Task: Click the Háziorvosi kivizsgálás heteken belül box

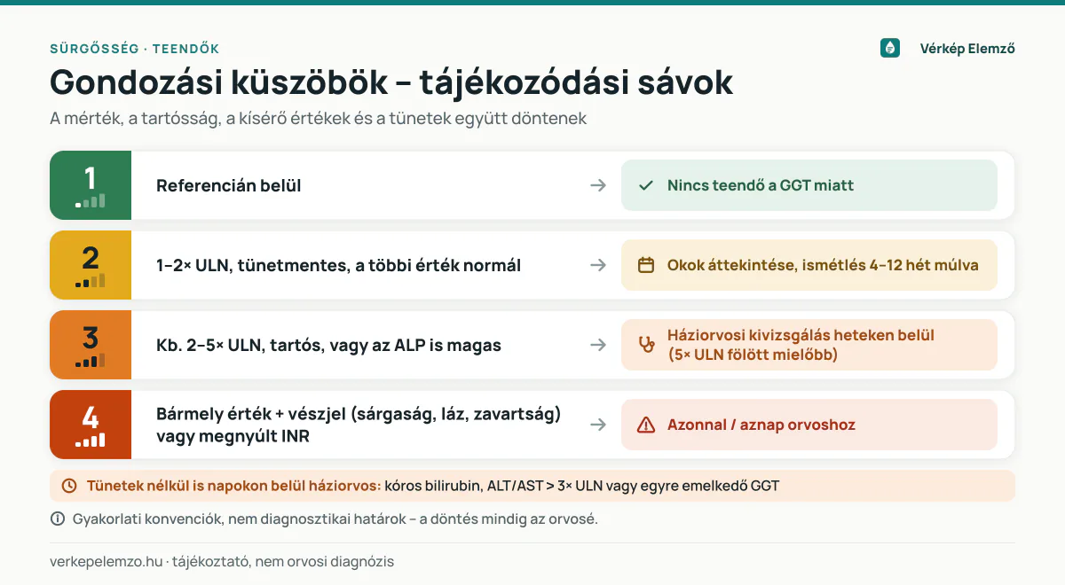Action: click(809, 345)
